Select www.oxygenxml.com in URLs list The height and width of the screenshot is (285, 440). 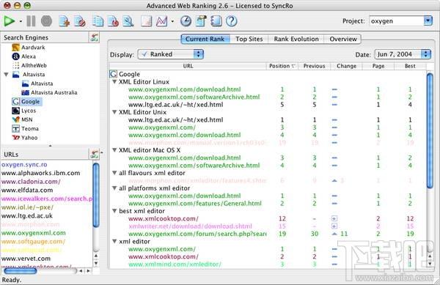(34, 233)
